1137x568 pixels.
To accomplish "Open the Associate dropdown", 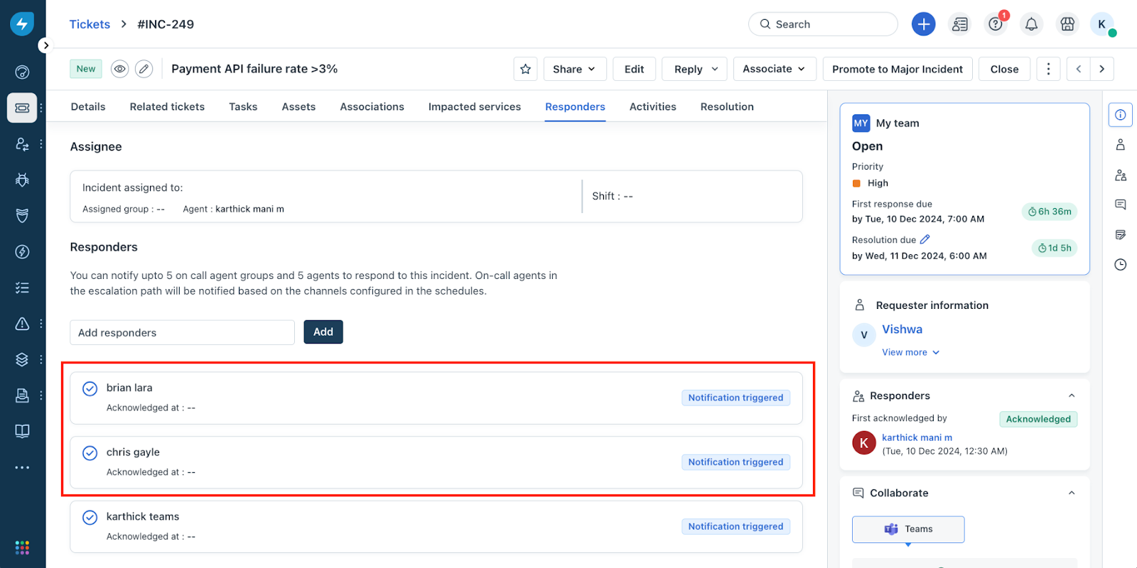I will click(x=774, y=69).
